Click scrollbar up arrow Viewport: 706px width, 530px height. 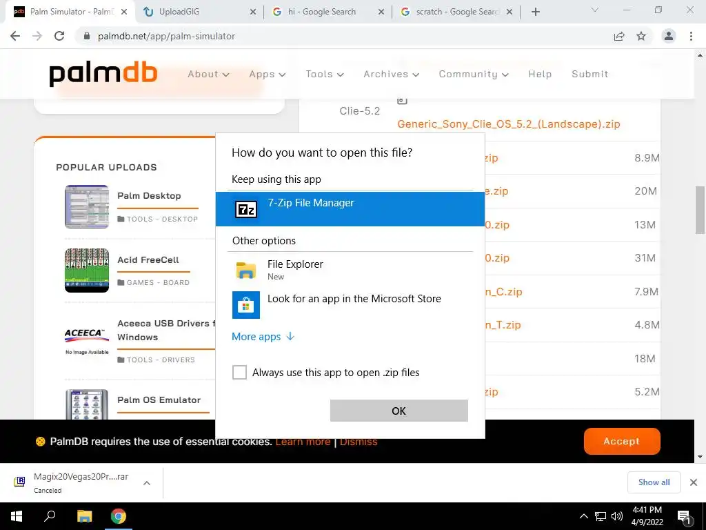tap(700, 55)
